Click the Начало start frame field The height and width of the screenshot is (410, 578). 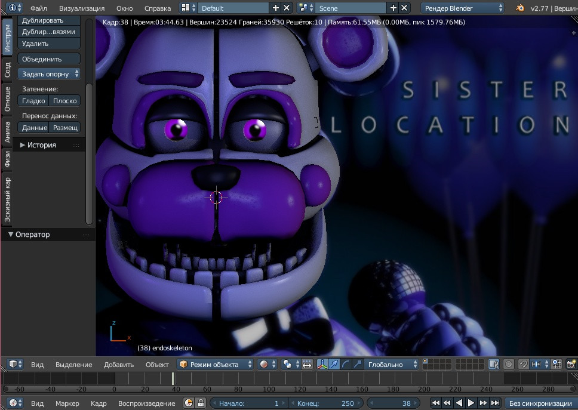[249, 403]
